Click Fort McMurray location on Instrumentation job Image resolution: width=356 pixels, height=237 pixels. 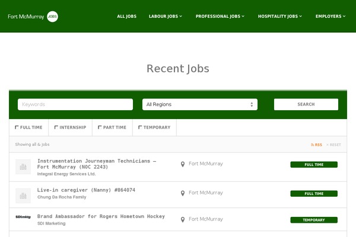[x=206, y=164]
